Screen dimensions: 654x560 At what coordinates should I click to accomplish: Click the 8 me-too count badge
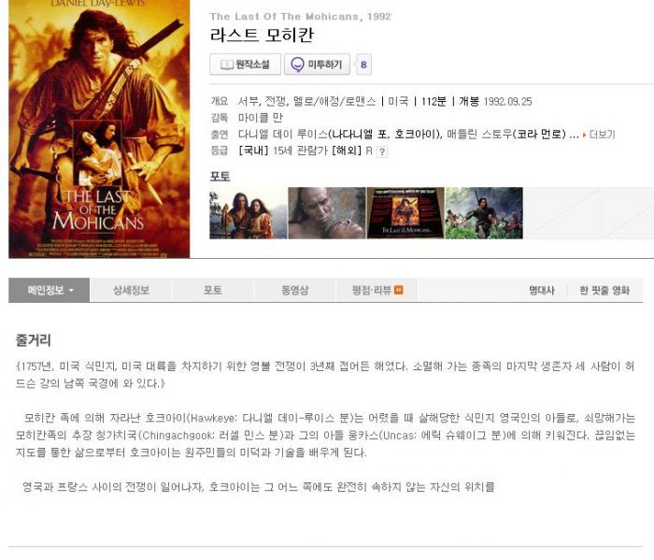tap(363, 65)
